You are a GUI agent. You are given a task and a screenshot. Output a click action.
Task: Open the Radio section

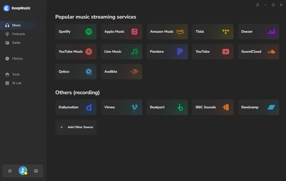(16, 43)
